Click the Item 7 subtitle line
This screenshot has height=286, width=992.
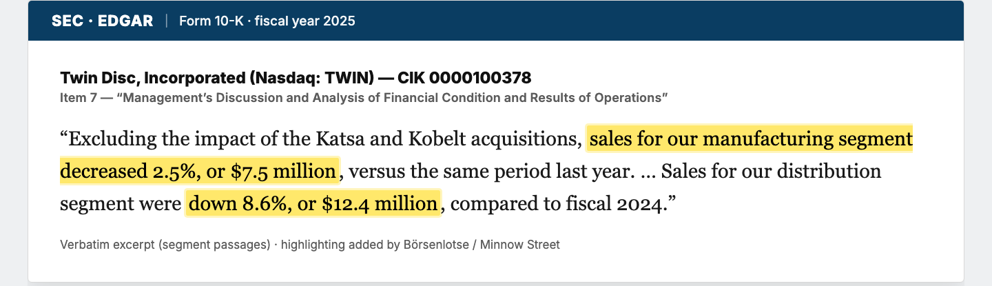tap(364, 97)
